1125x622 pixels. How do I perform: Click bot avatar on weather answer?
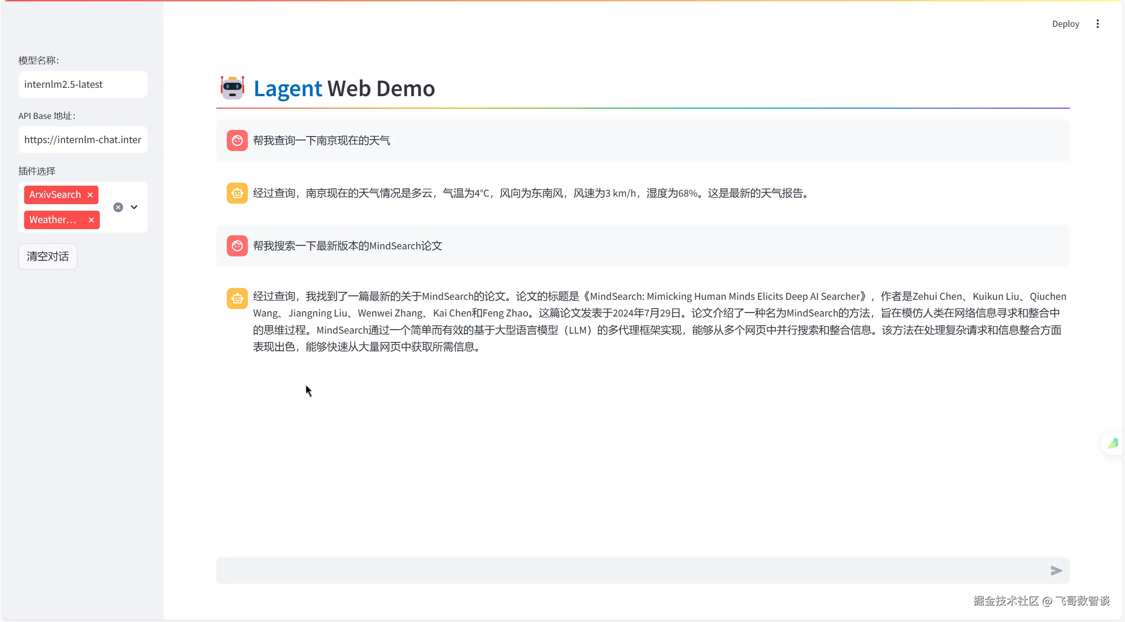(237, 193)
